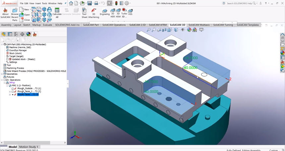
Task: Collapse the Setup node
Action: [5, 83]
